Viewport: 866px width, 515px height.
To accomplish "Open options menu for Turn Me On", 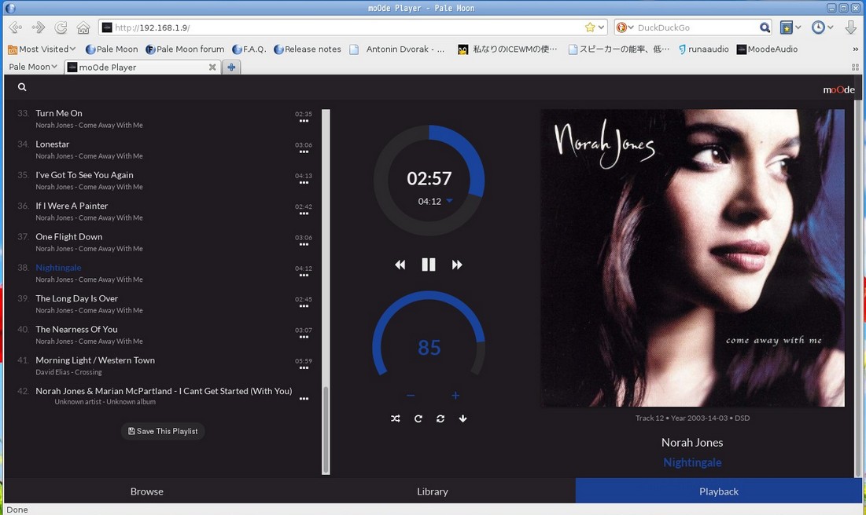I will (304, 122).
